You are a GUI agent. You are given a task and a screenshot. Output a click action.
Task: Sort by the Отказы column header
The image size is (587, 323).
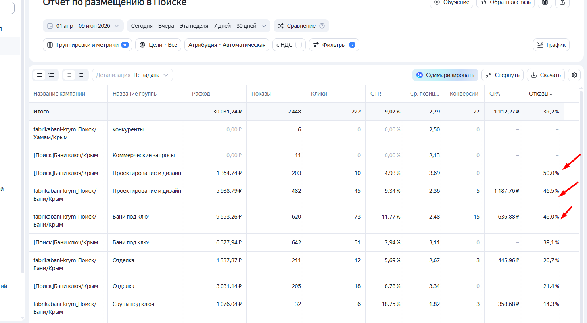point(541,94)
